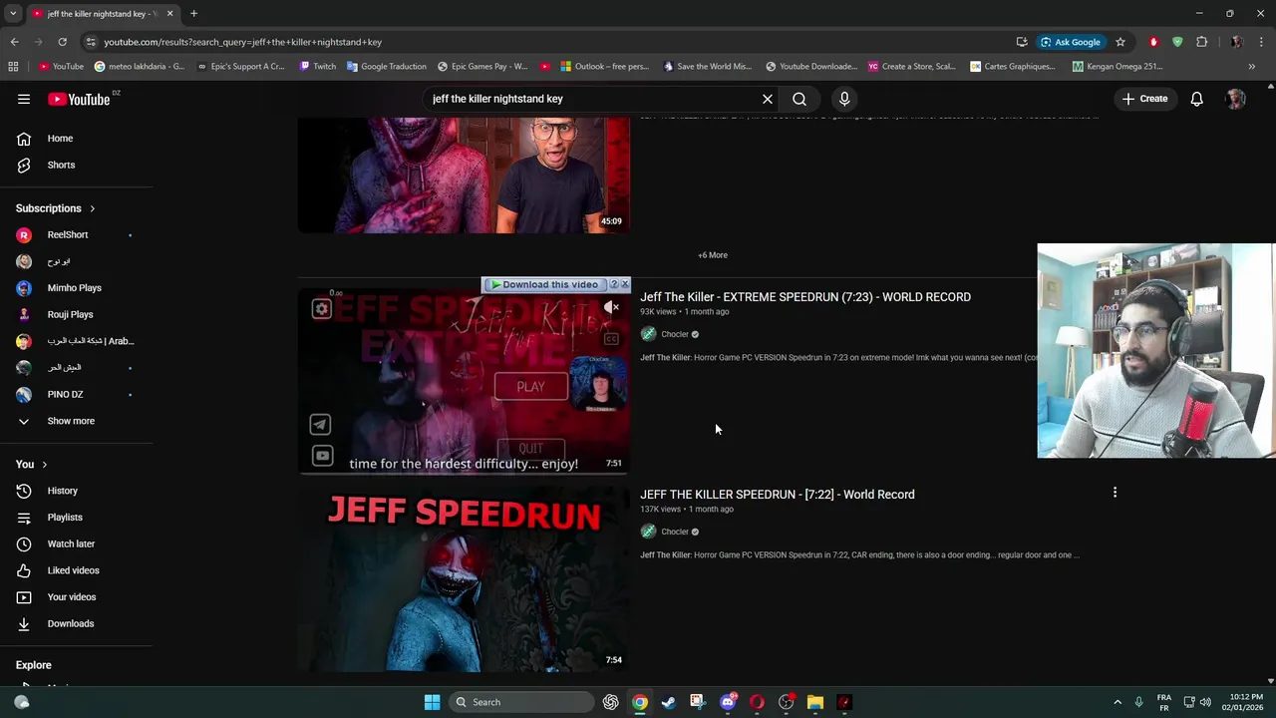Open the 45:09 video thumbnail
1276x718 pixels.
coord(464,176)
